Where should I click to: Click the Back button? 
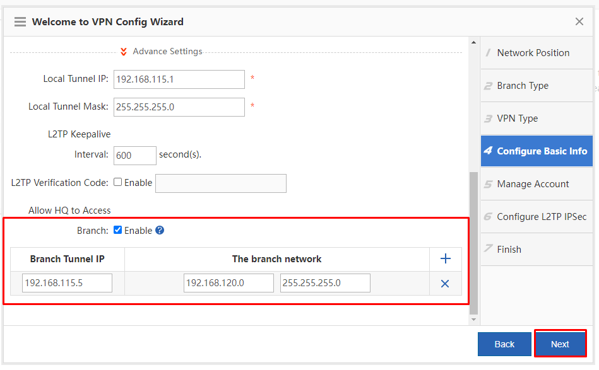(504, 344)
